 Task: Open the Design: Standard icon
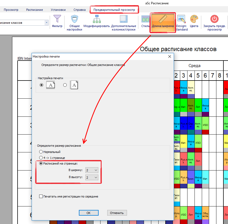[181, 19]
